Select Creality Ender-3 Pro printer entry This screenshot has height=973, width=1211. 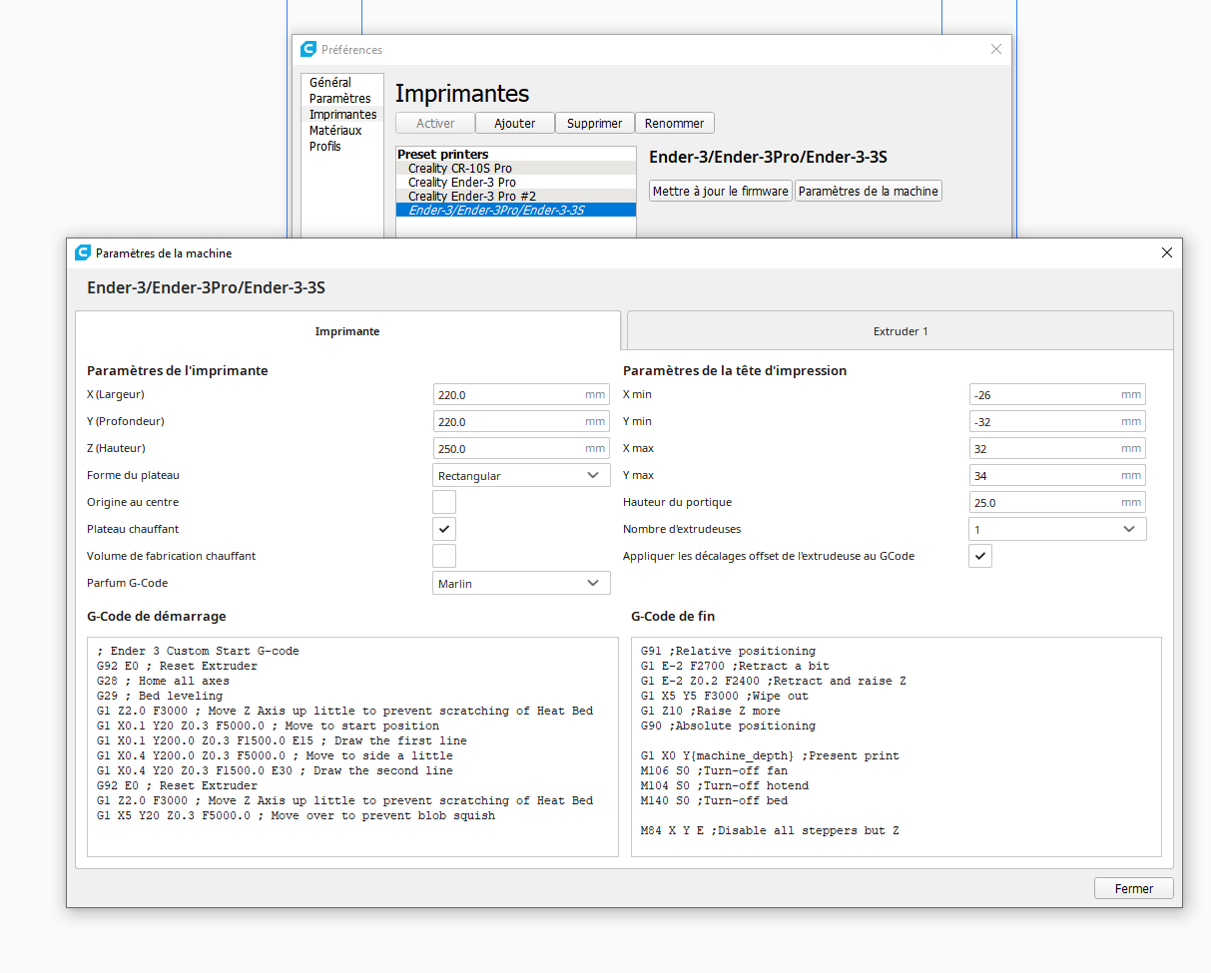click(516, 182)
